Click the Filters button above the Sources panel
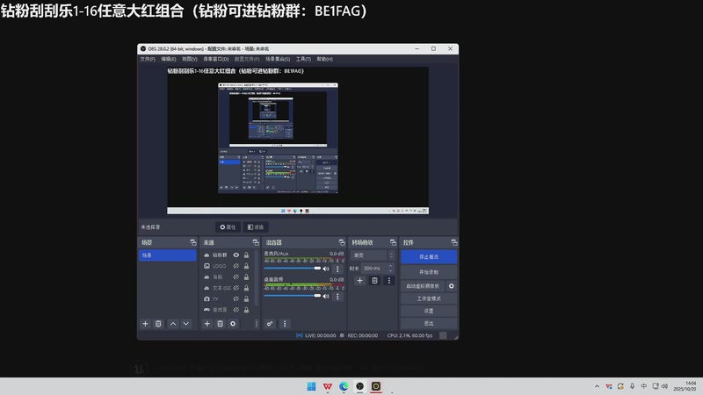 256,227
